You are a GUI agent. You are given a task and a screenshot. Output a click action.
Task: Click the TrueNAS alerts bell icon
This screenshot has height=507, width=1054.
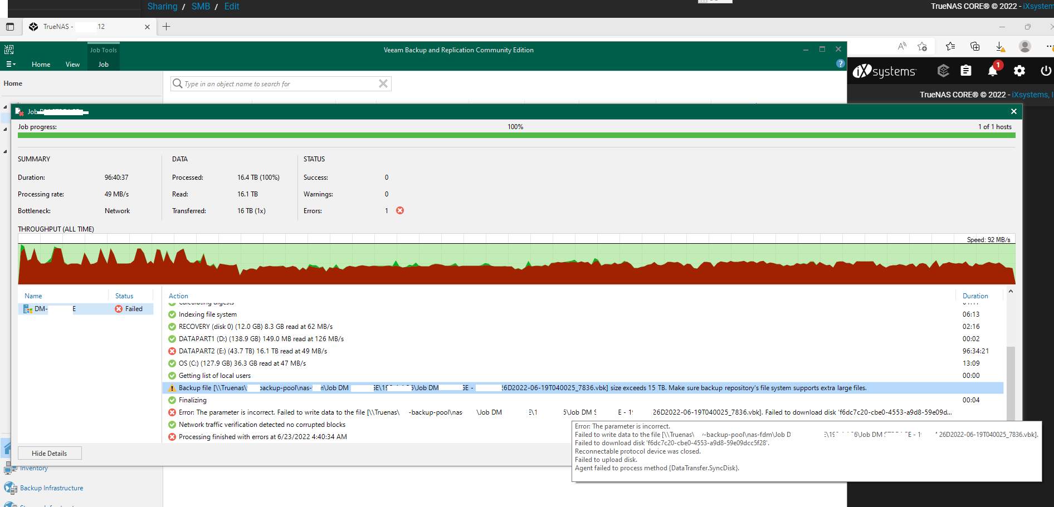(992, 71)
